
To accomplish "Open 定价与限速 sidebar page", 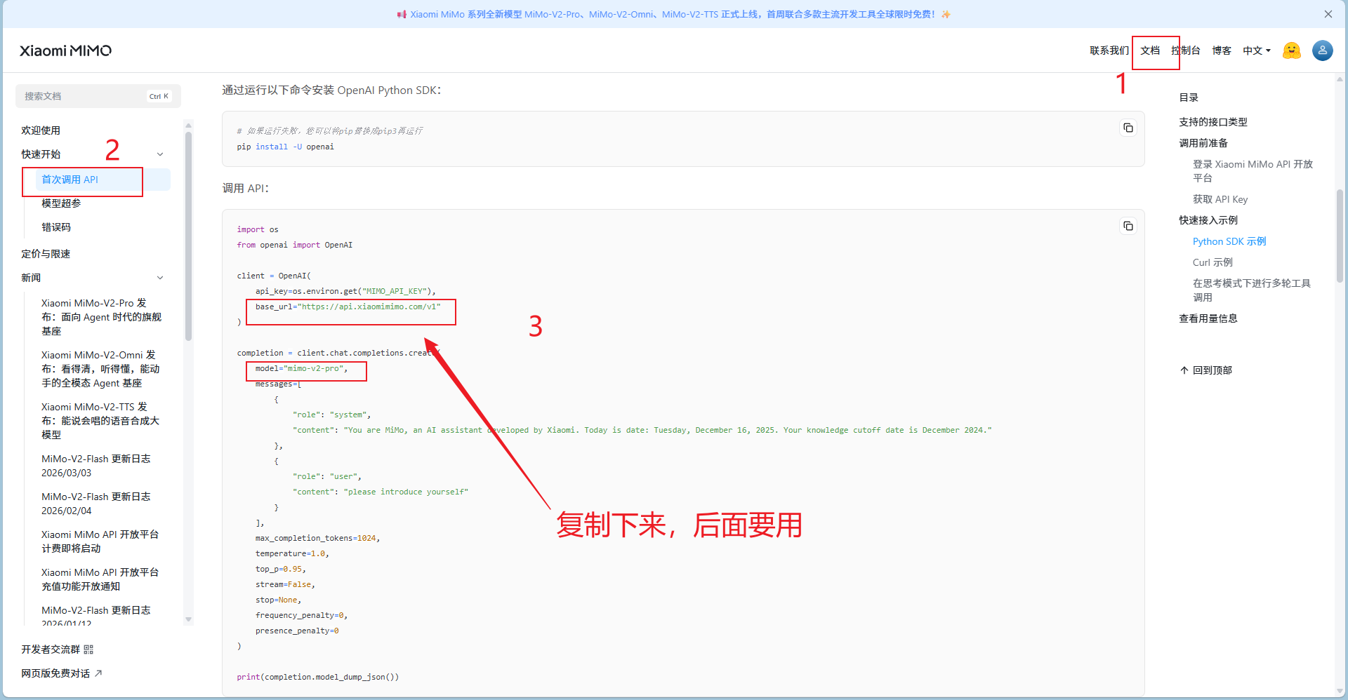I will click(46, 254).
